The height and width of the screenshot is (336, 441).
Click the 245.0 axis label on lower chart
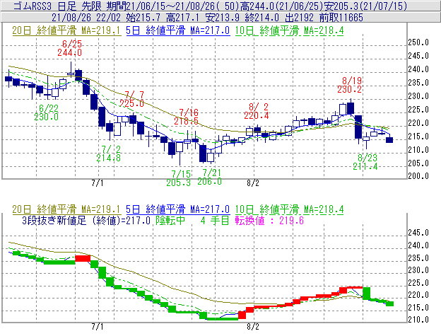(x=418, y=233)
